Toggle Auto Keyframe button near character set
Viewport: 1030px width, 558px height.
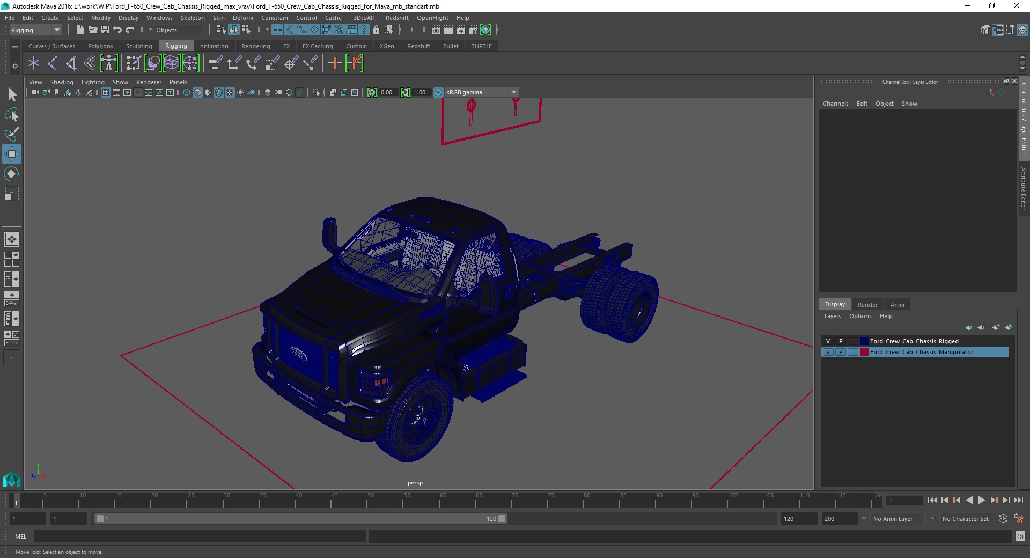1003,519
